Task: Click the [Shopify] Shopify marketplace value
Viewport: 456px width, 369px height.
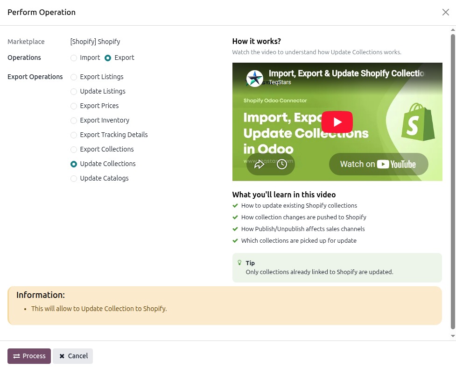Action: click(95, 42)
